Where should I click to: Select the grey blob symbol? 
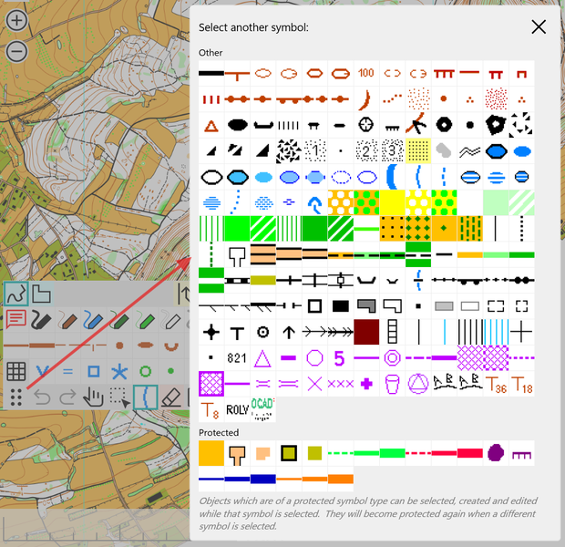[x=444, y=151]
